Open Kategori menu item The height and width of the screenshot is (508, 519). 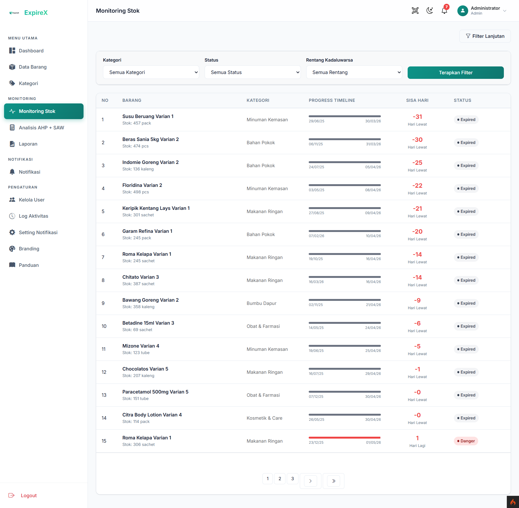(44, 83)
